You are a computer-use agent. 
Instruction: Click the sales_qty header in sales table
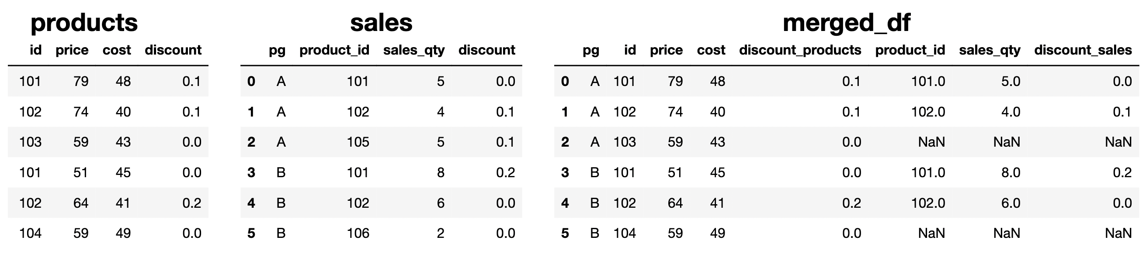click(x=414, y=50)
